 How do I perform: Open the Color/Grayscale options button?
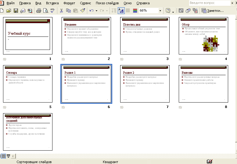(x=135, y=11)
